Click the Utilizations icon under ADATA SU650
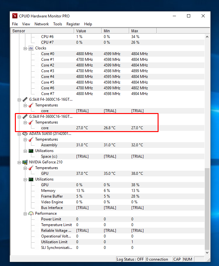Screen dimensions: 219x266 (31, 151)
